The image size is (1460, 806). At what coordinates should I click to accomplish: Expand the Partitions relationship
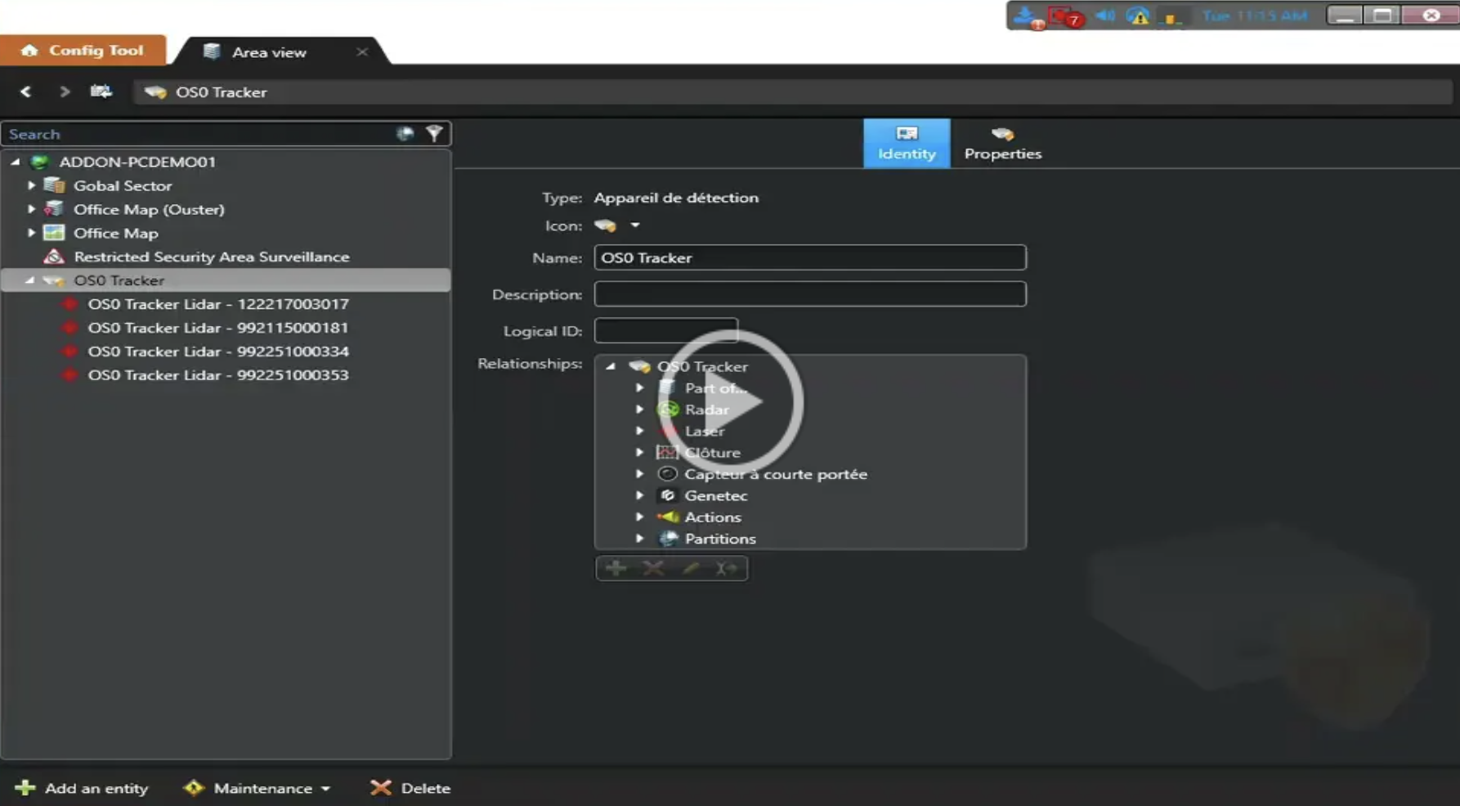pyautogui.click(x=640, y=539)
